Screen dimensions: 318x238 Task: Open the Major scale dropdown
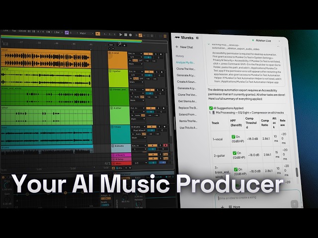coord(86,33)
